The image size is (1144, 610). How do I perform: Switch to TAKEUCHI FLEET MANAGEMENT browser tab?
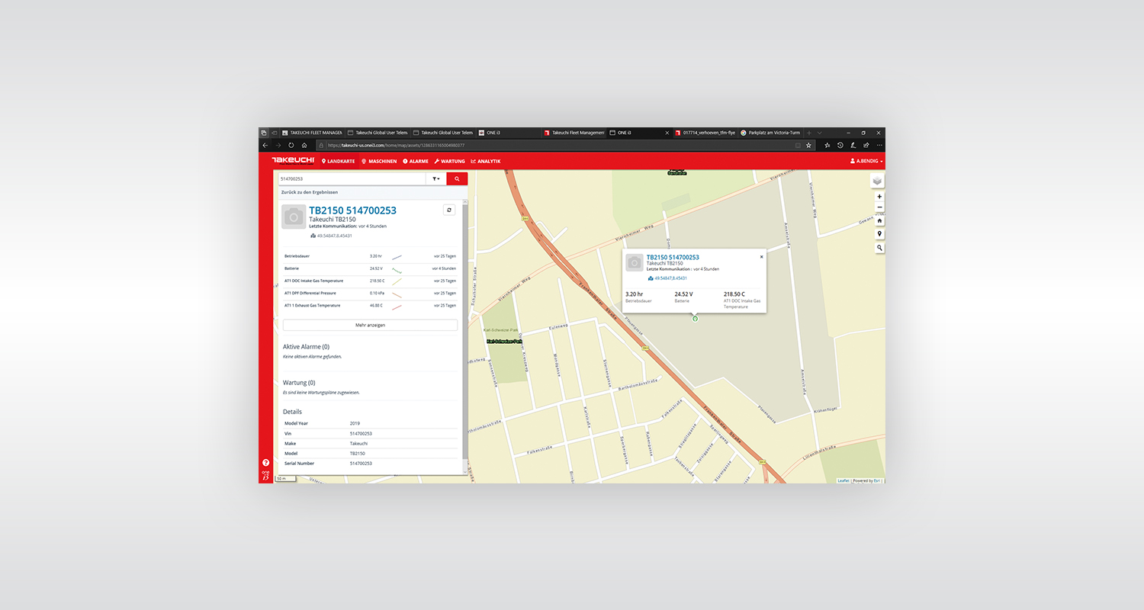point(312,133)
